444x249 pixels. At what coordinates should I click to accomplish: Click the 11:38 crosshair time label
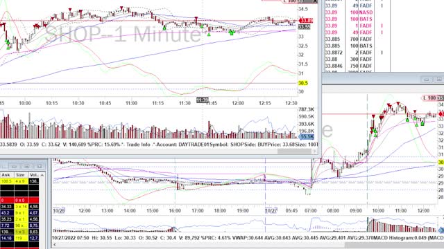202,100
